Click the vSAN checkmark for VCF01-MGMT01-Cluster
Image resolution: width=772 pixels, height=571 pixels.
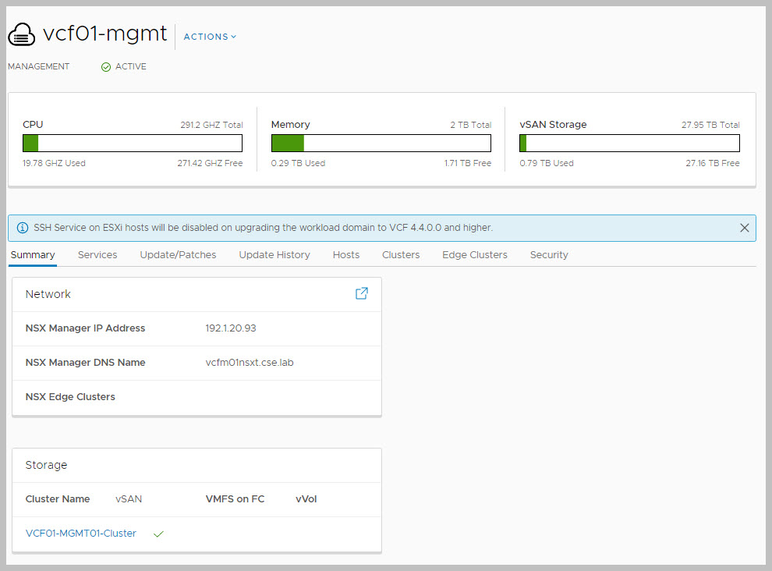pos(158,534)
